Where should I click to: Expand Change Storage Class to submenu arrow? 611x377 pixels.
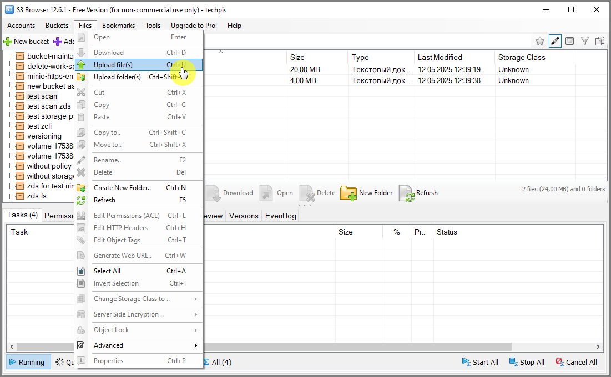(x=195, y=299)
